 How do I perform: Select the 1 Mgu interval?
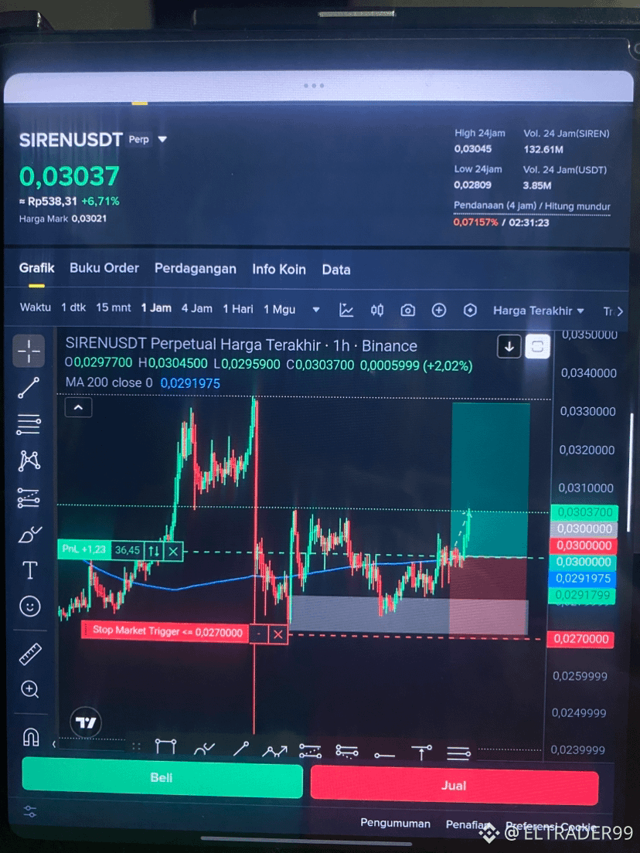coord(279,310)
